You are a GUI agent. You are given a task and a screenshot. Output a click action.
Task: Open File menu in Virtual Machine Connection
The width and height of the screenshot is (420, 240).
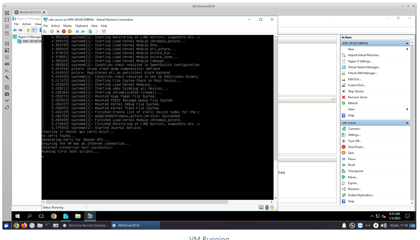coord(46,26)
